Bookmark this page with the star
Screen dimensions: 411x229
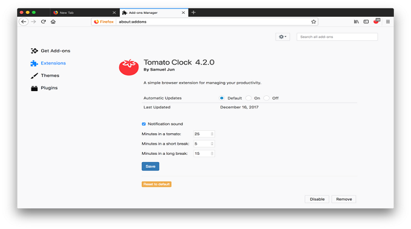click(x=314, y=22)
